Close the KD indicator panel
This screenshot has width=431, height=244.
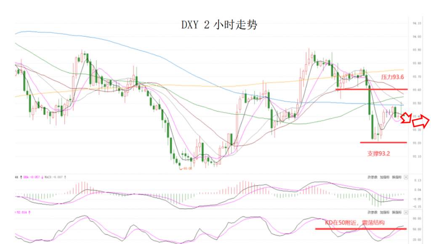pyautogui.click(x=406, y=212)
